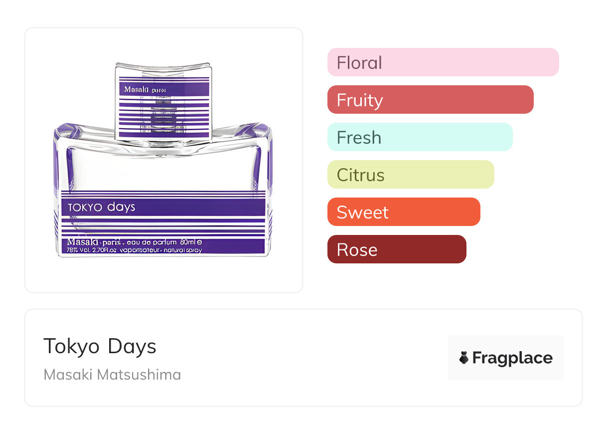607x431 pixels.
Task: Choose the Fresh accord bar
Action: (x=420, y=137)
